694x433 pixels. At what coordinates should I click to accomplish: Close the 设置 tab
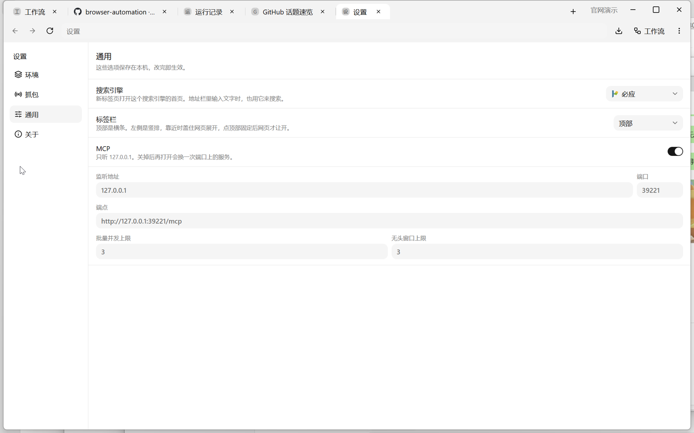pyautogui.click(x=378, y=12)
